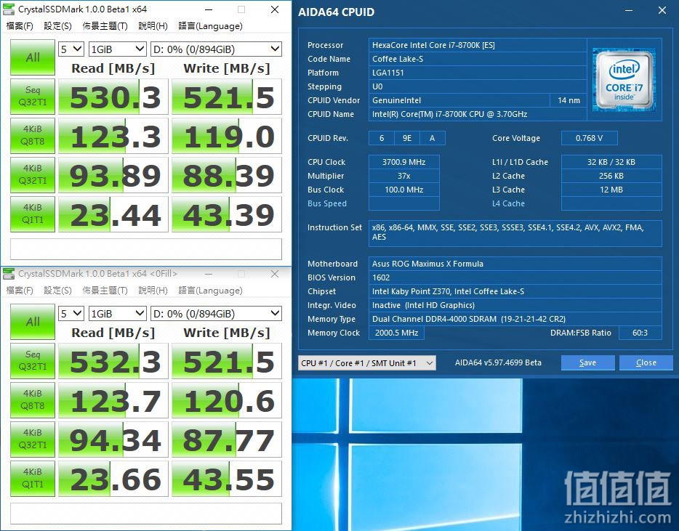The height and width of the screenshot is (531, 679).
Task: Click Seq write result 521.5 in top window
Action: pyautogui.click(x=227, y=97)
